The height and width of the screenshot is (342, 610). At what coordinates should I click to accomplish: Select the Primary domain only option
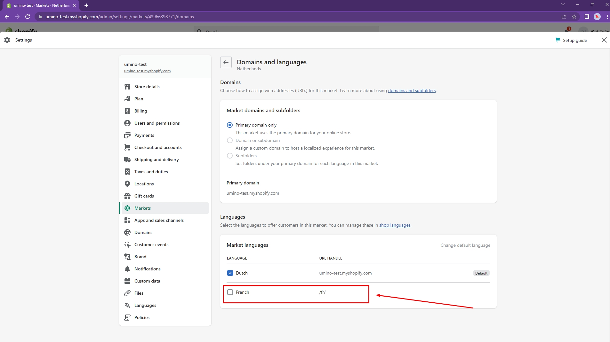(x=230, y=125)
